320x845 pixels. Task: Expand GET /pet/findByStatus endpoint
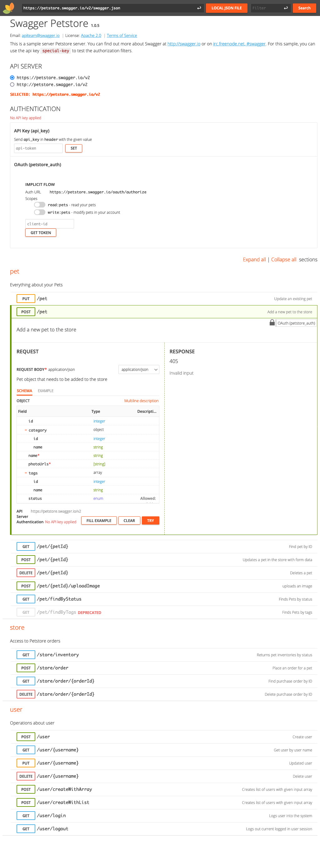pyautogui.click(x=164, y=599)
